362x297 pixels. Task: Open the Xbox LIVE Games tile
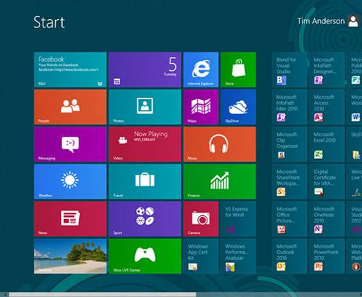point(145,256)
